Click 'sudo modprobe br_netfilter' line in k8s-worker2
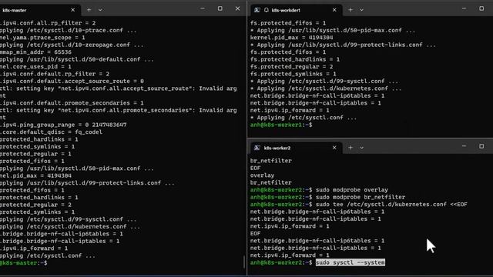The width and height of the screenshot is (493, 277). pyautogui.click(x=361, y=197)
